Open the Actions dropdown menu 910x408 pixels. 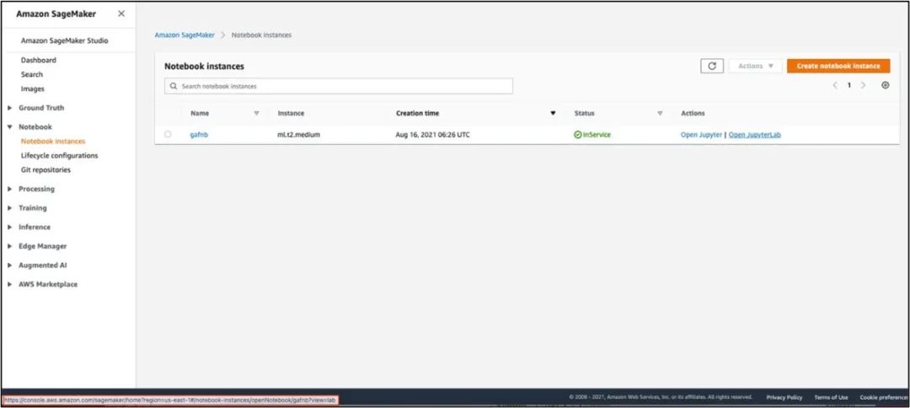click(x=756, y=66)
